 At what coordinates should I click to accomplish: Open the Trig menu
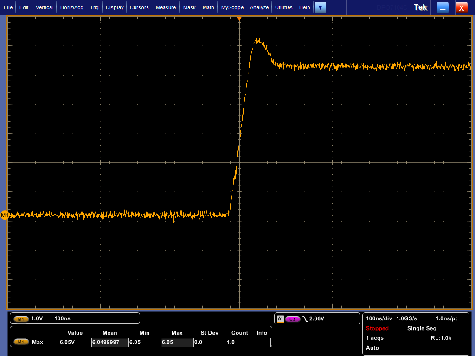94,7
